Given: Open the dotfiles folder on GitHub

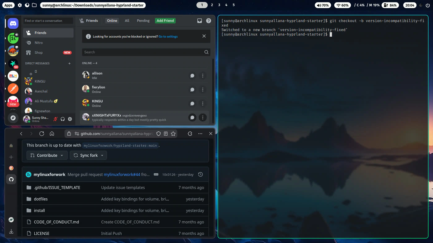Looking at the screenshot, I should click(41, 199).
